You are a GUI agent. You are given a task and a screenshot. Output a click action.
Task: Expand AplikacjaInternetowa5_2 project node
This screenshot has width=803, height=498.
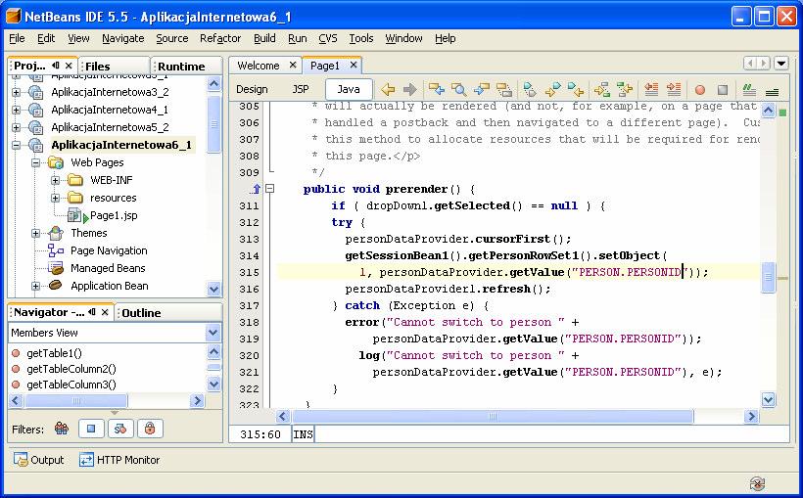point(16,127)
